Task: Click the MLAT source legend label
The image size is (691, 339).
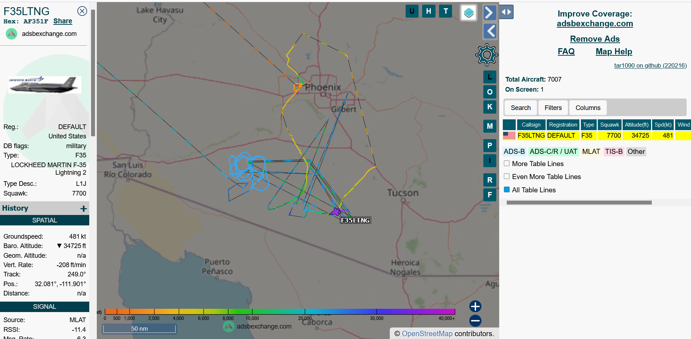Action: (591, 152)
